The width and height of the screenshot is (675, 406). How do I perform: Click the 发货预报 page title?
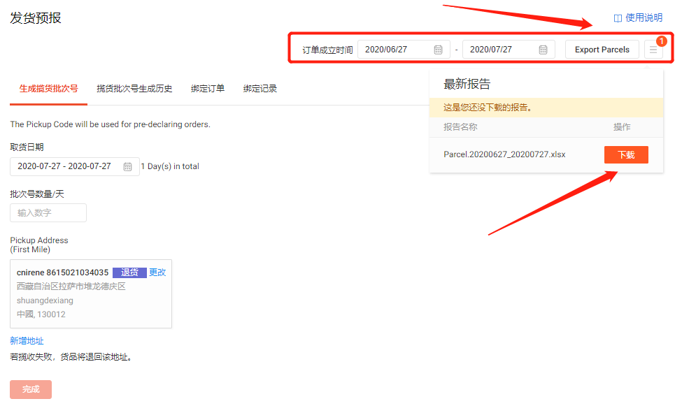(36, 18)
